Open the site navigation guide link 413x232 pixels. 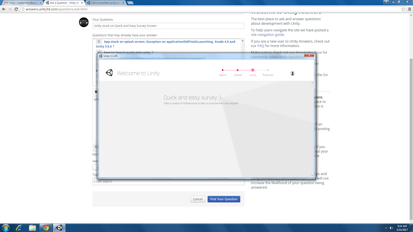[x=267, y=35]
